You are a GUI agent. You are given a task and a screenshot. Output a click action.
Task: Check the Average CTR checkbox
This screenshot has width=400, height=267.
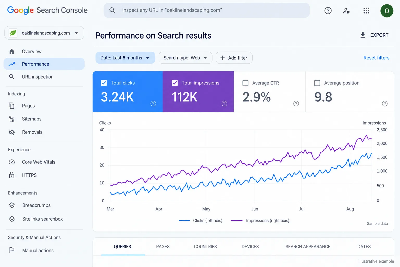[245, 83]
